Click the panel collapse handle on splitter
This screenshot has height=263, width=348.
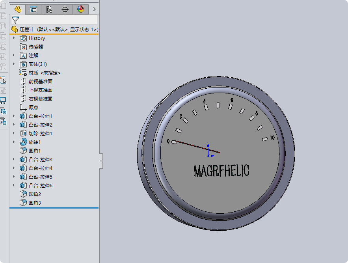pyautogui.click(x=101, y=161)
